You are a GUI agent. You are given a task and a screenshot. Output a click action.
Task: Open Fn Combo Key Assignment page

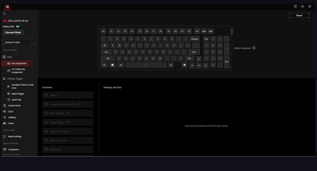click(18, 71)
